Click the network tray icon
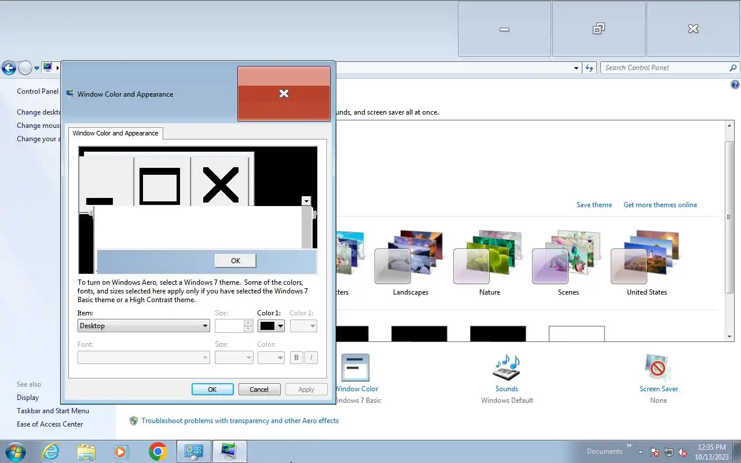741x463 pixels. (x=669, y=452)
